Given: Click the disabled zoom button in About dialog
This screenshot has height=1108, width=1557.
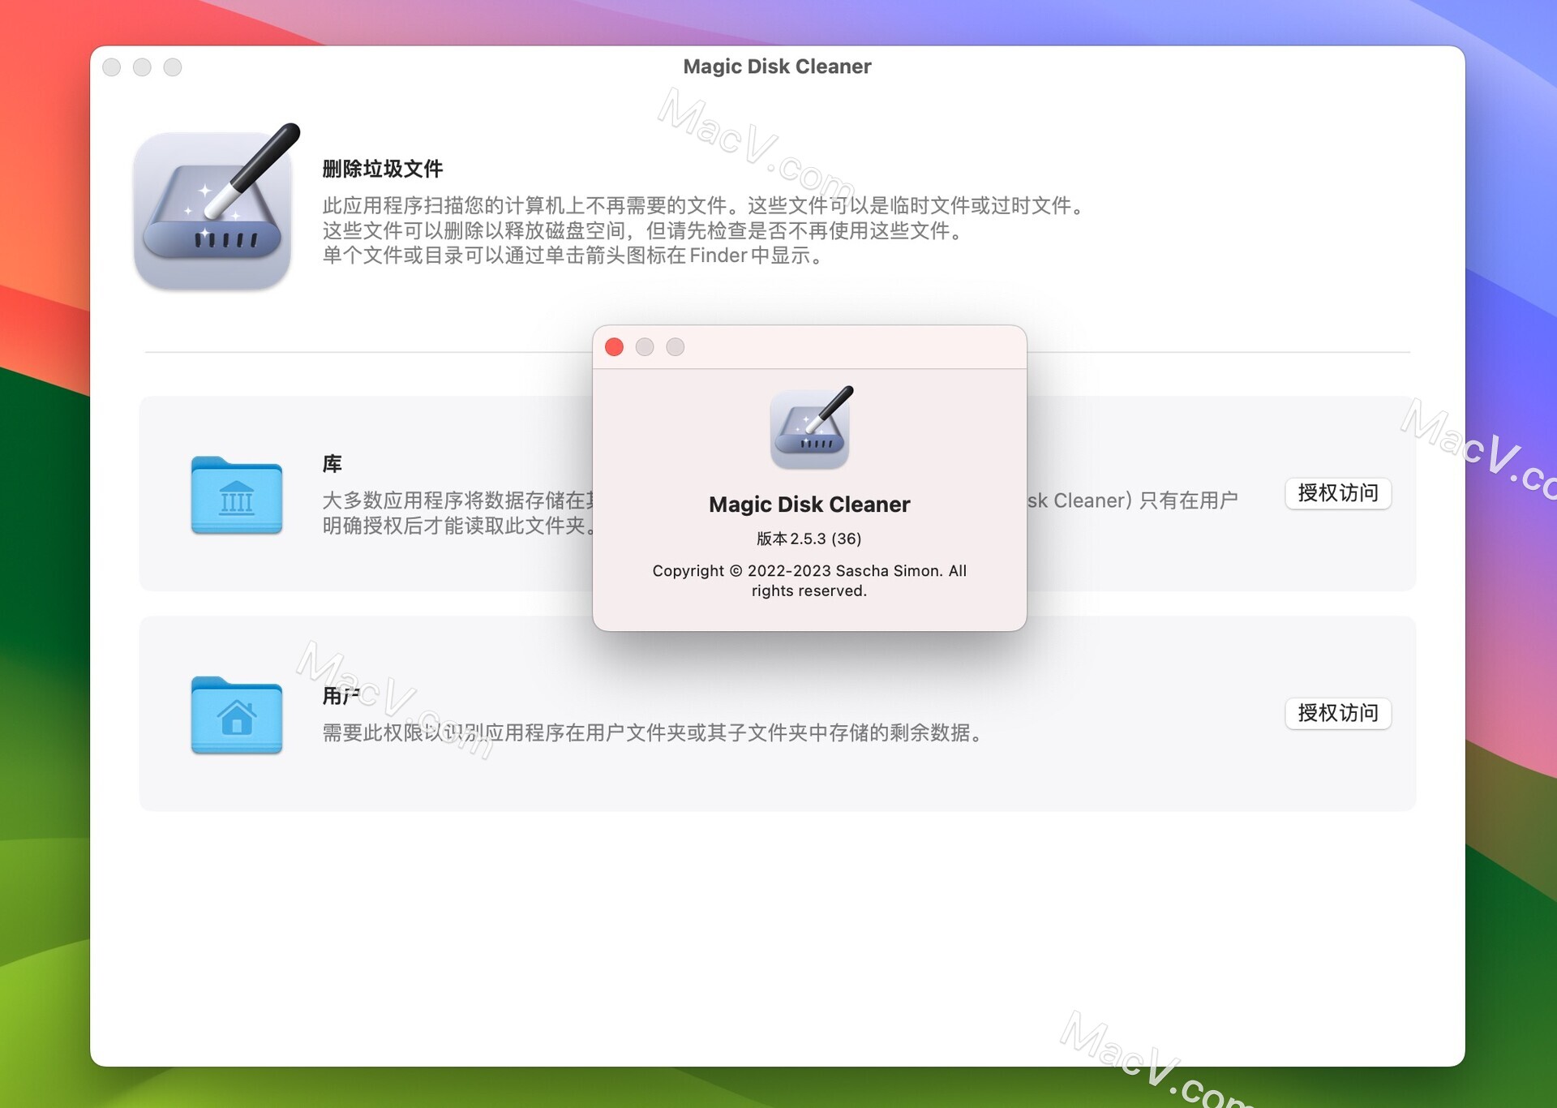Looking at the screenshot, I should 676,347.
